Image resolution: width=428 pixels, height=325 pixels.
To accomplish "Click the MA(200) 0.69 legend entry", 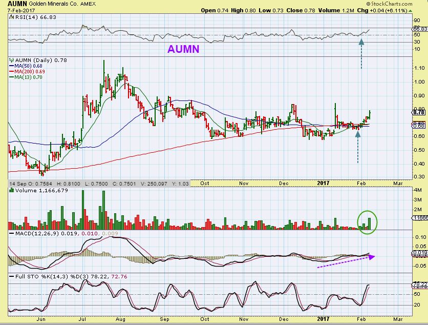I will tap(30, 72).
